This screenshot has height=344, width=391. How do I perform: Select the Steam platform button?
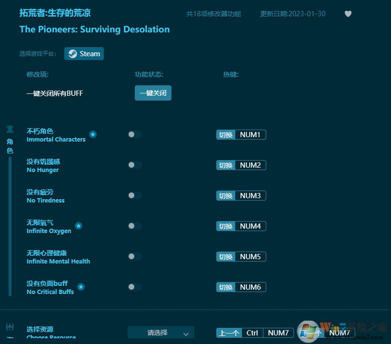[84, 54]
